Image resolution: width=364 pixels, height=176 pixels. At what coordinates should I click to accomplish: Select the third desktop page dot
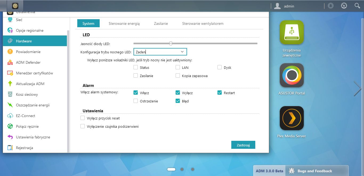pos(193,169)
